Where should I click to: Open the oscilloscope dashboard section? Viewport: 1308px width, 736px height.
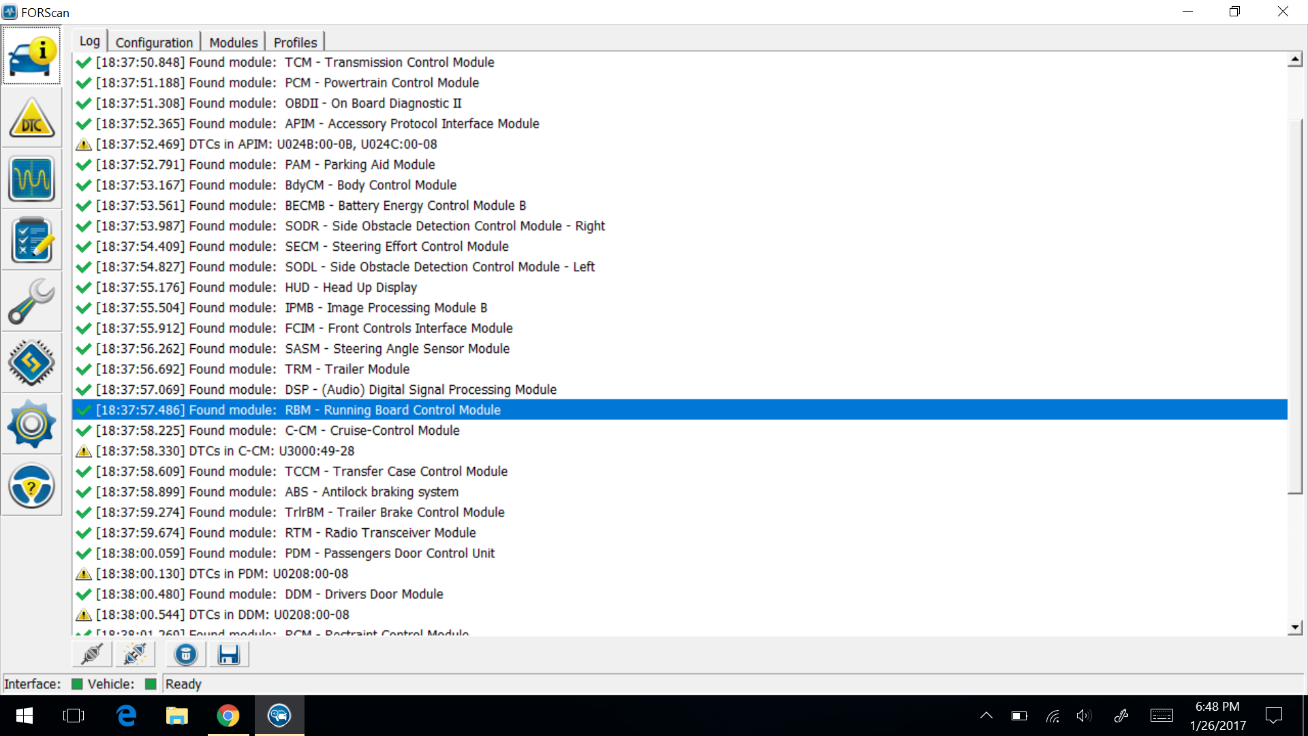pos(31,179)
